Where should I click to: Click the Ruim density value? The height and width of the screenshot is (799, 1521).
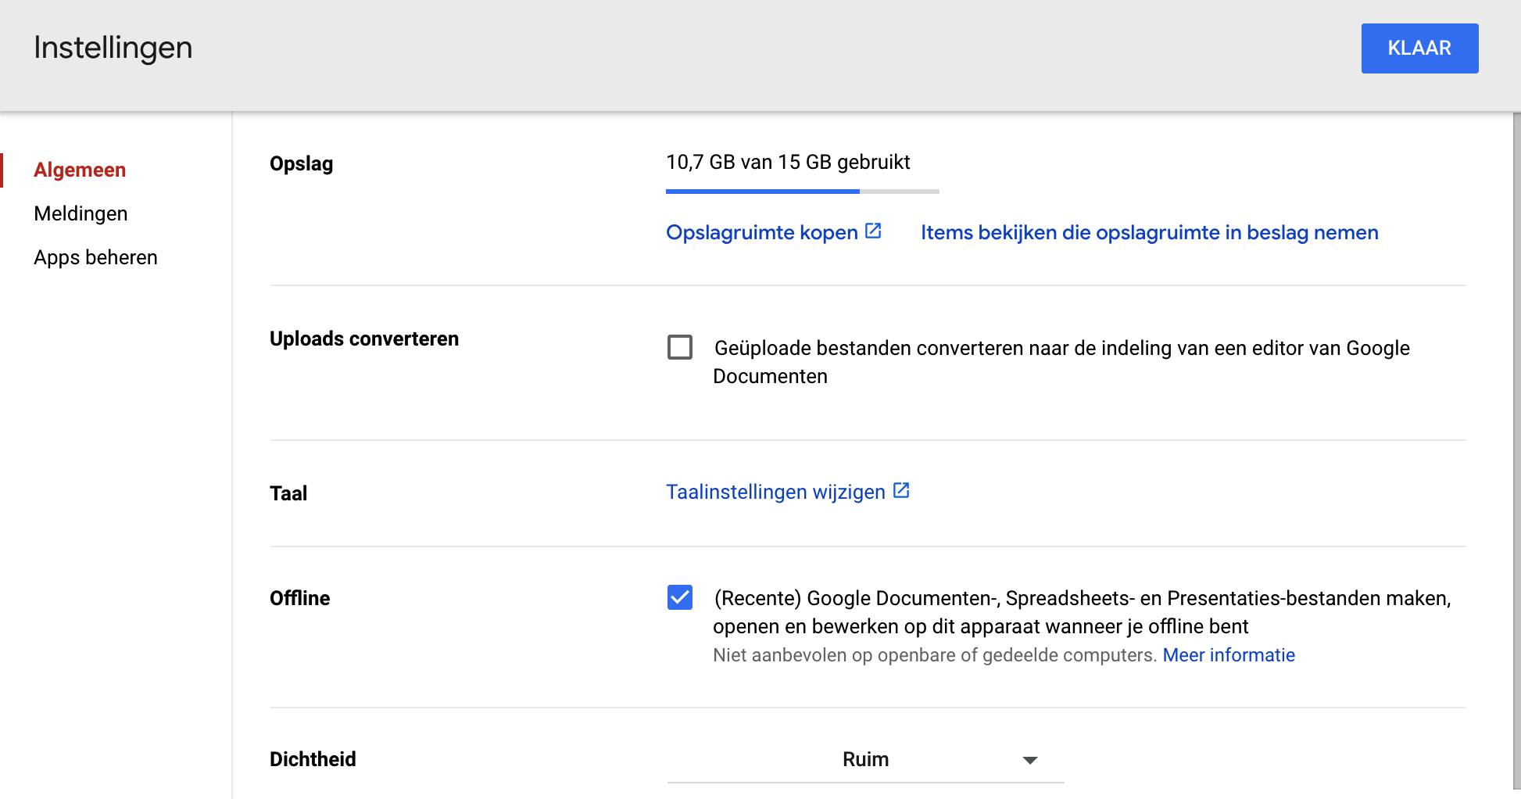click(865, 760)
